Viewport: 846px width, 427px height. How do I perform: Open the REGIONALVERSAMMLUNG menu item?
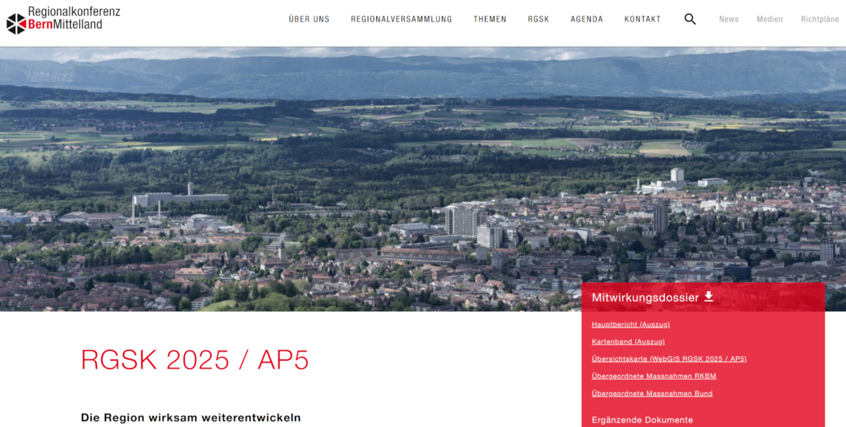(401, 19)
